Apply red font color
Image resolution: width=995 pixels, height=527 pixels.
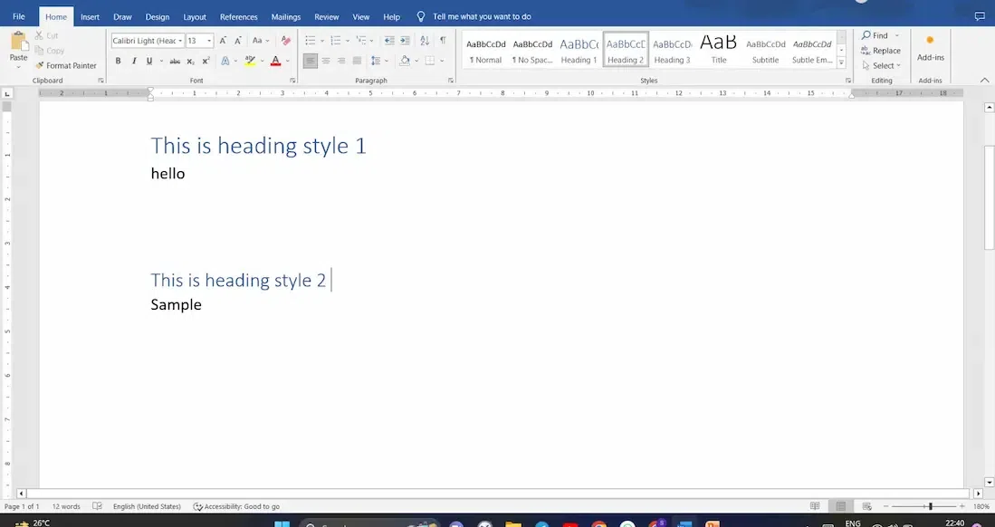click(275, 61)
